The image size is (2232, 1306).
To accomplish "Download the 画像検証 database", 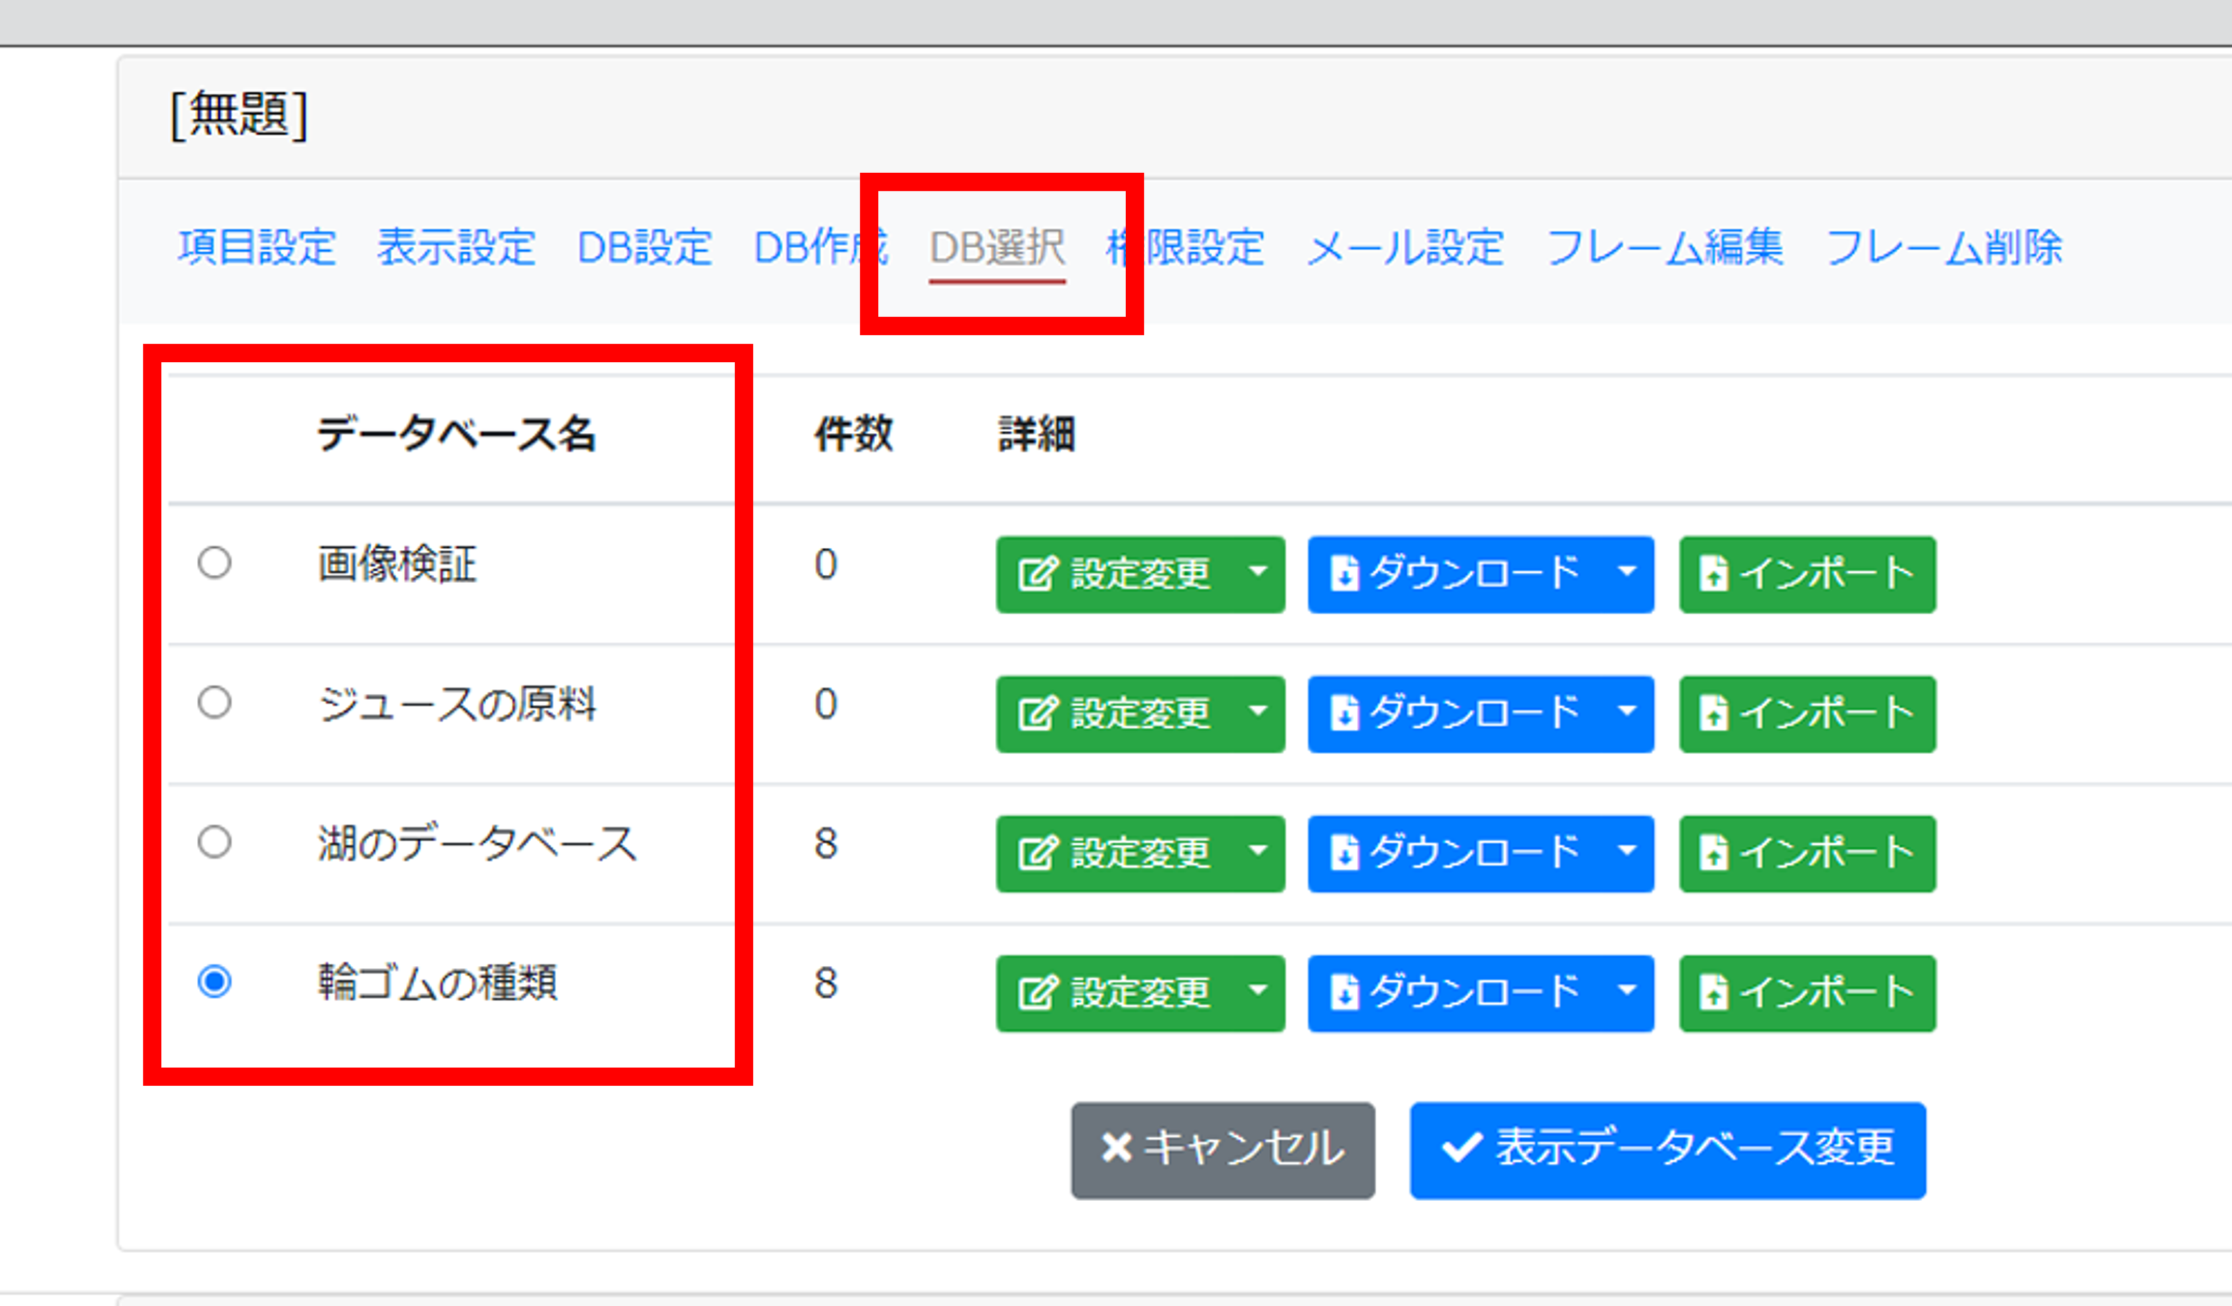I will pyautogui.click(x=1456, y=574).
